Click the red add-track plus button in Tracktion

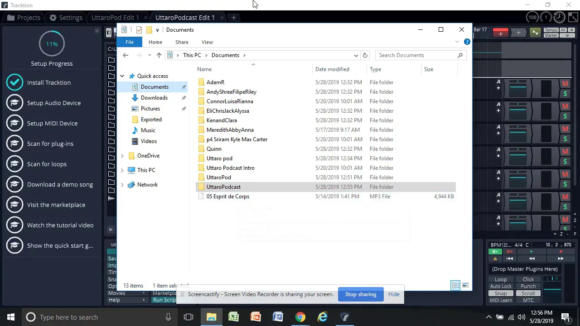point(500,33)
